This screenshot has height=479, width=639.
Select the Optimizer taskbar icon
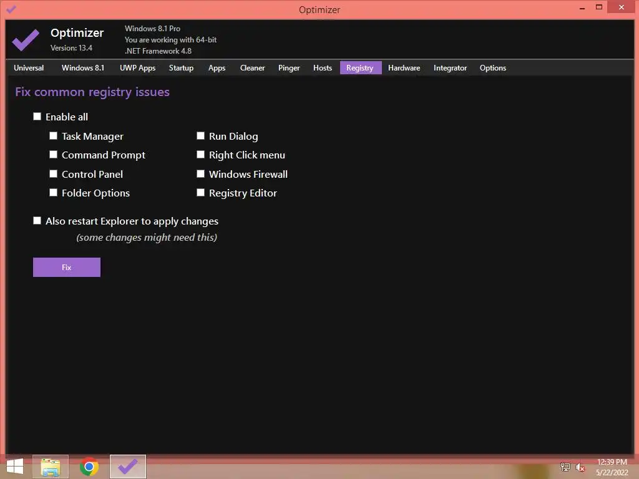127,467
